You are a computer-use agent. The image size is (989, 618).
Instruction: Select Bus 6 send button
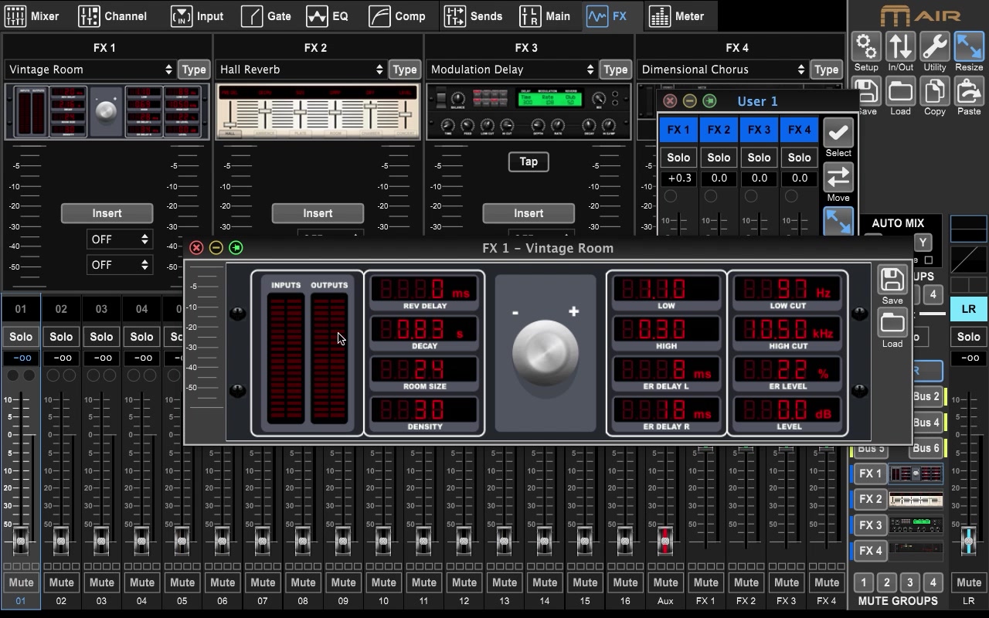926,448
